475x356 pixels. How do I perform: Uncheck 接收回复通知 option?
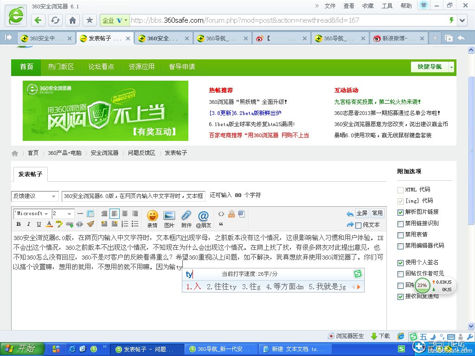(400, 297)
